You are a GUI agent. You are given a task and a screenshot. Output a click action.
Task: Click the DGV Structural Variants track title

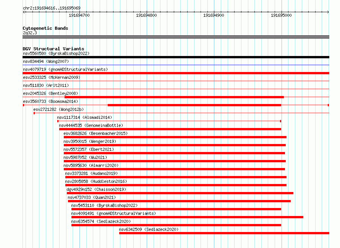[x=53, y=49]
